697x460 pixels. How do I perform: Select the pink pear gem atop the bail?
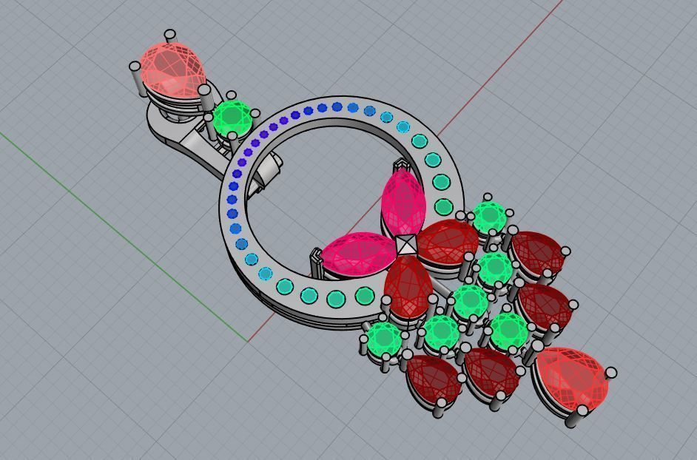pos(172,70)
